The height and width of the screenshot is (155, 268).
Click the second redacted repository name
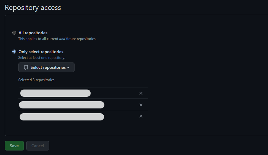pyautogui.click(x=62, y=105)
